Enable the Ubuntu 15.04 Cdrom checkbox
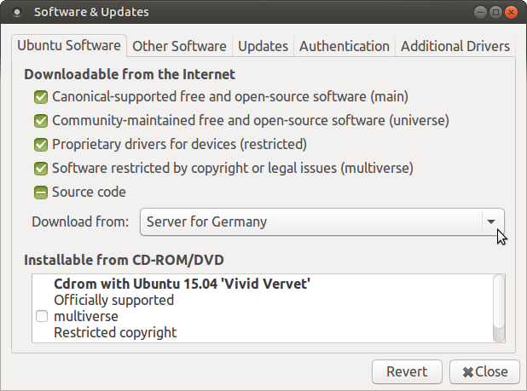 click(42, 316)
